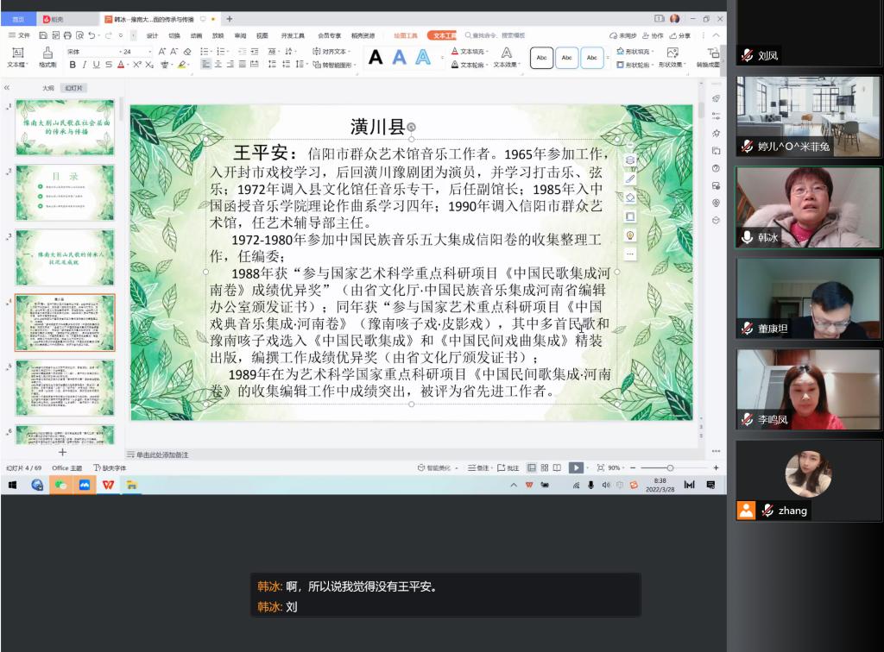Expand the 文本填充 text fill dropdown

click(489, 52)
